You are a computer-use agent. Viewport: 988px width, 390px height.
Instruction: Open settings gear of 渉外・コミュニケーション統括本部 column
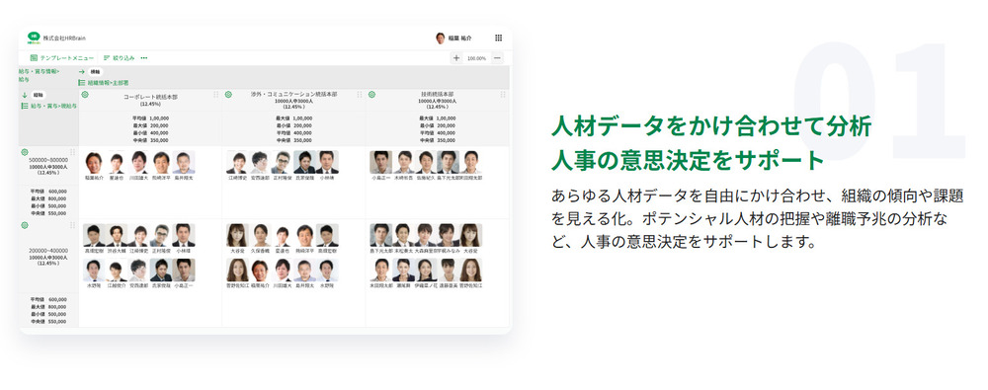pos(228,95)
